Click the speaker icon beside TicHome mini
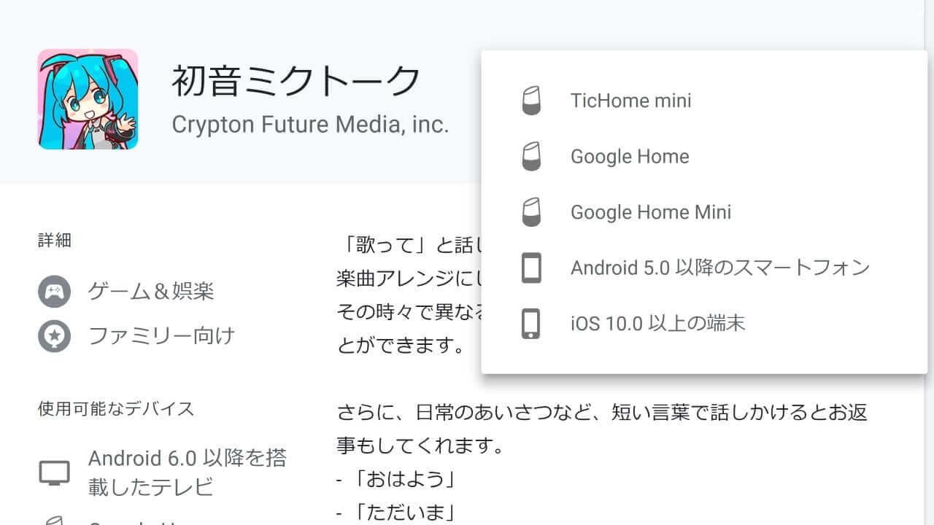934x525 pixels. 532,101
